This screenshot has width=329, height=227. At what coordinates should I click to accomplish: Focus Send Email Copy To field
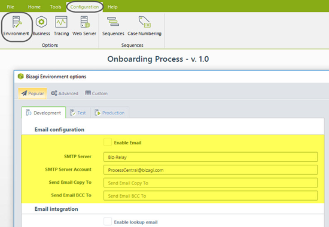(211, 183)
